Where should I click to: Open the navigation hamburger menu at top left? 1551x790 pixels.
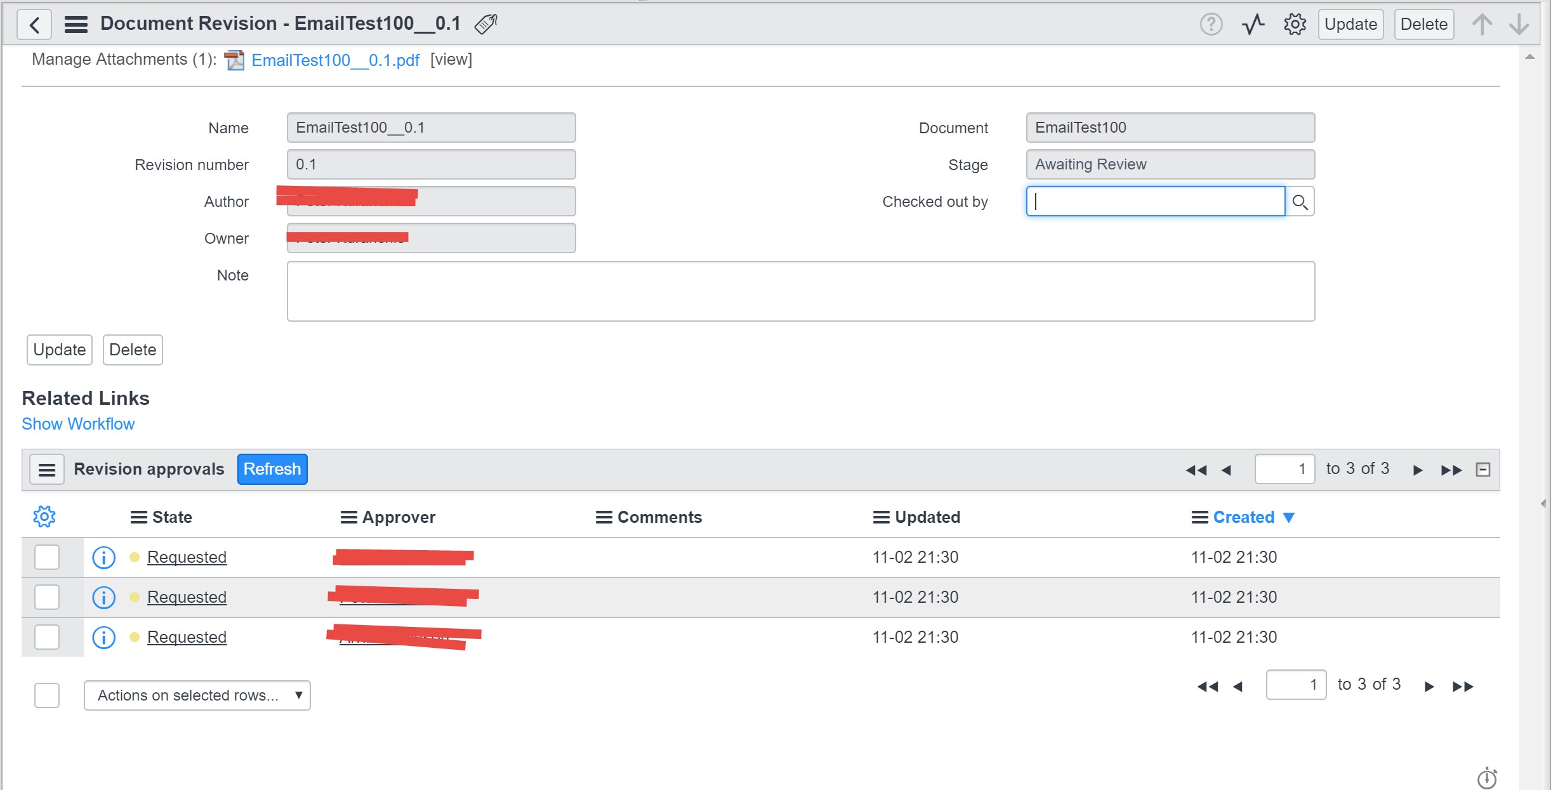pyautogui.click(x=76, y=23)
